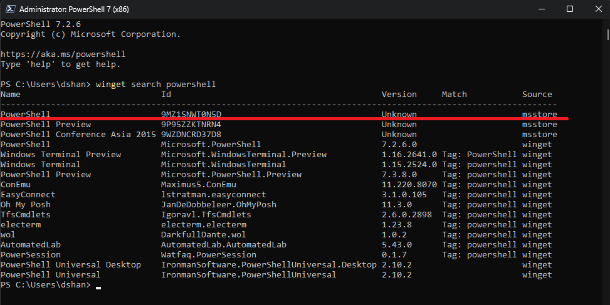Viewport: 610px width, 305px height.
Task: Click the 'PowerShell Conference Asia 2015' name
Action: [x=78, y=135]
